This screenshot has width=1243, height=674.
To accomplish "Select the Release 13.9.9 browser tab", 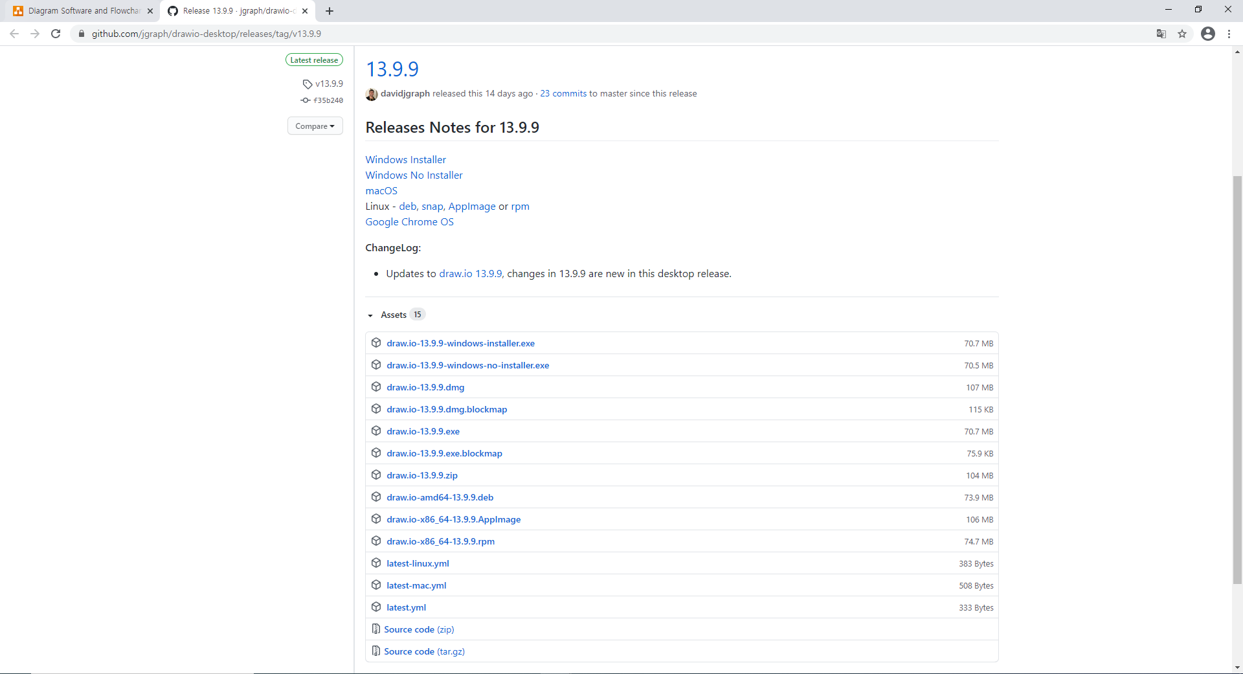I will pyautogui.click(x=237, y=11).
